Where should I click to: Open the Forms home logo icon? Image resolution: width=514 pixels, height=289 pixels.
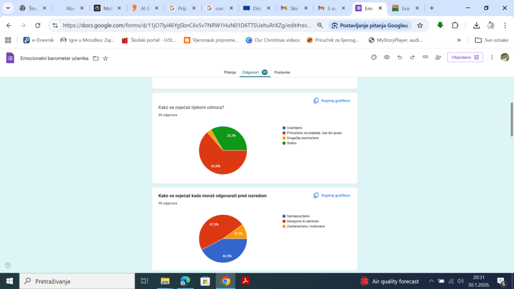pyautogui.click(x=10, y=58)
